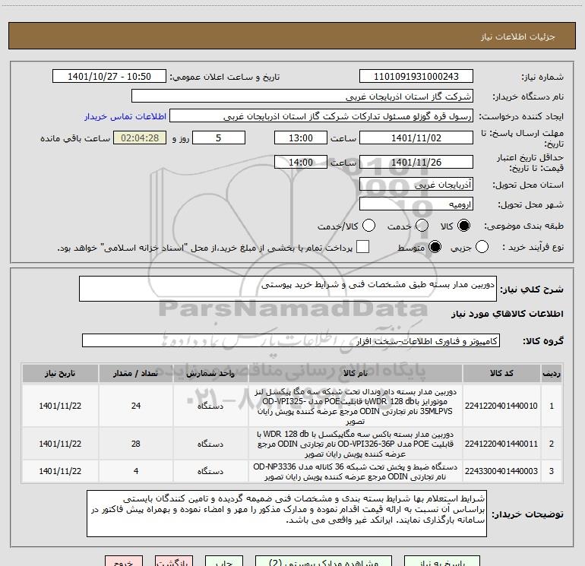Screen dimensions: 585x566
Task: Click the unit دستگاه in row 2
Action: coord(210,444)
